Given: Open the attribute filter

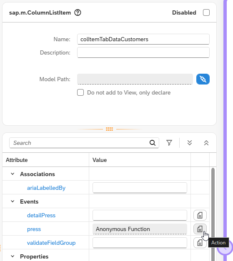Looking at the screenshot, I should pos(169,143).
